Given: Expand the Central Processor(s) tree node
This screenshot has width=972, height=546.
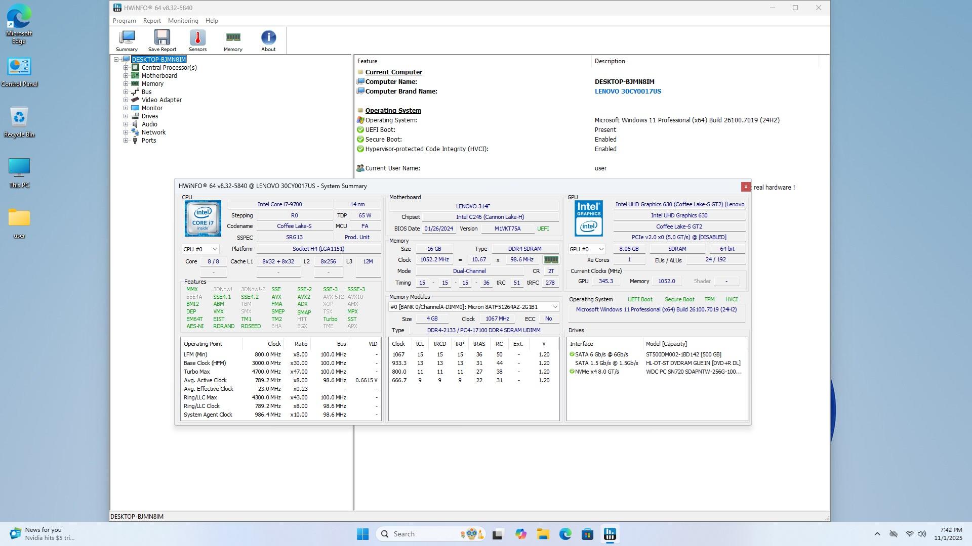Looking at the screenshot, I should (x=126, y=68).
